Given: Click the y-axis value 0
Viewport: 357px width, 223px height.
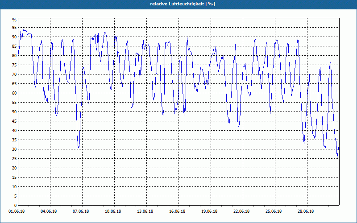Looking at the screenshot, I should click(16, 206).
